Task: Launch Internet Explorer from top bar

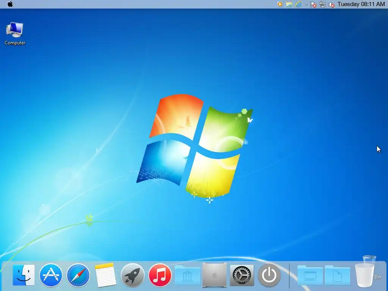Action: pos(298,4)
